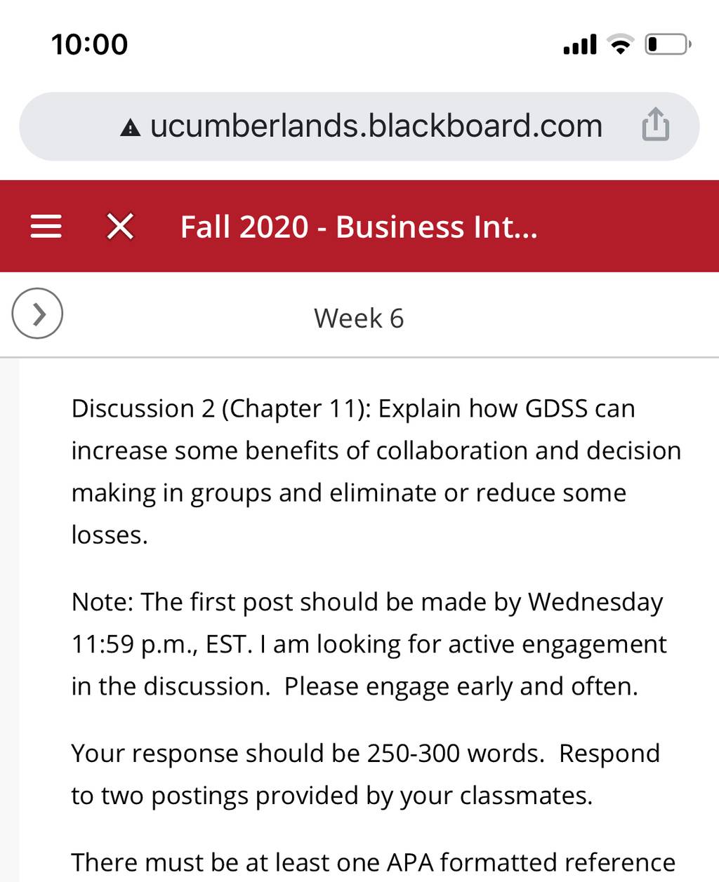Tap the share icon in address bar

655,124
